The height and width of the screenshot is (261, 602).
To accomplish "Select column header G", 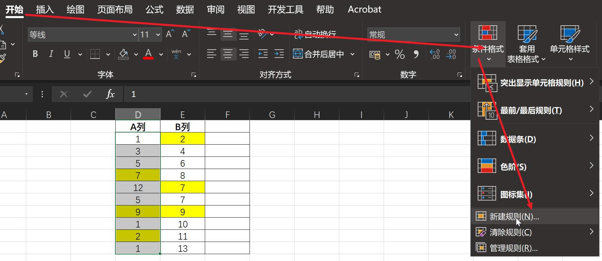I will coord(272,115).
